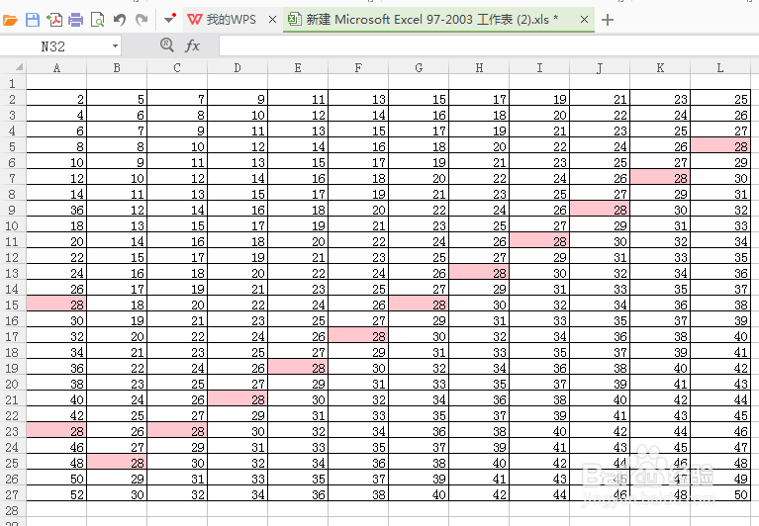Select column L header

(x=720, y=67)
